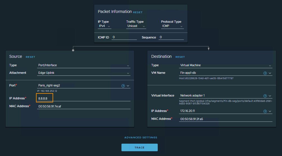Reset the Packet Information section
Viewport: 282px width, 156px height.
pos(138,12)
